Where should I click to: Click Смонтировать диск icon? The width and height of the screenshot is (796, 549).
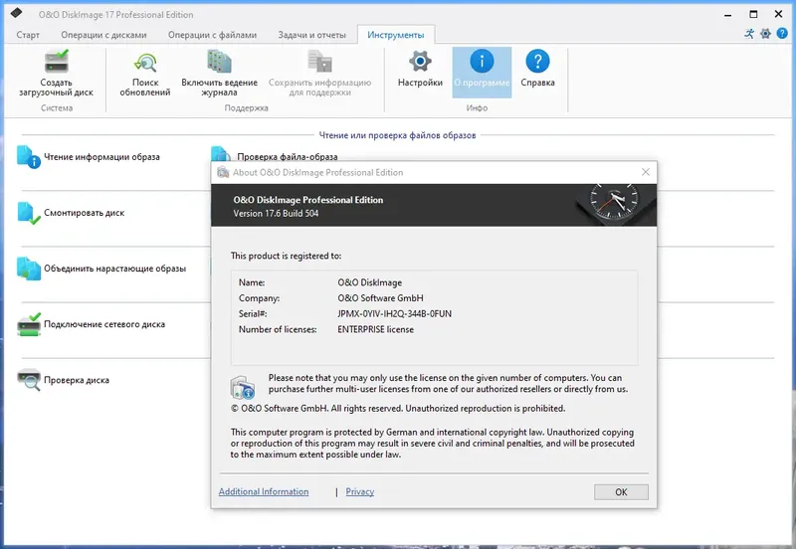click(29, 213)
